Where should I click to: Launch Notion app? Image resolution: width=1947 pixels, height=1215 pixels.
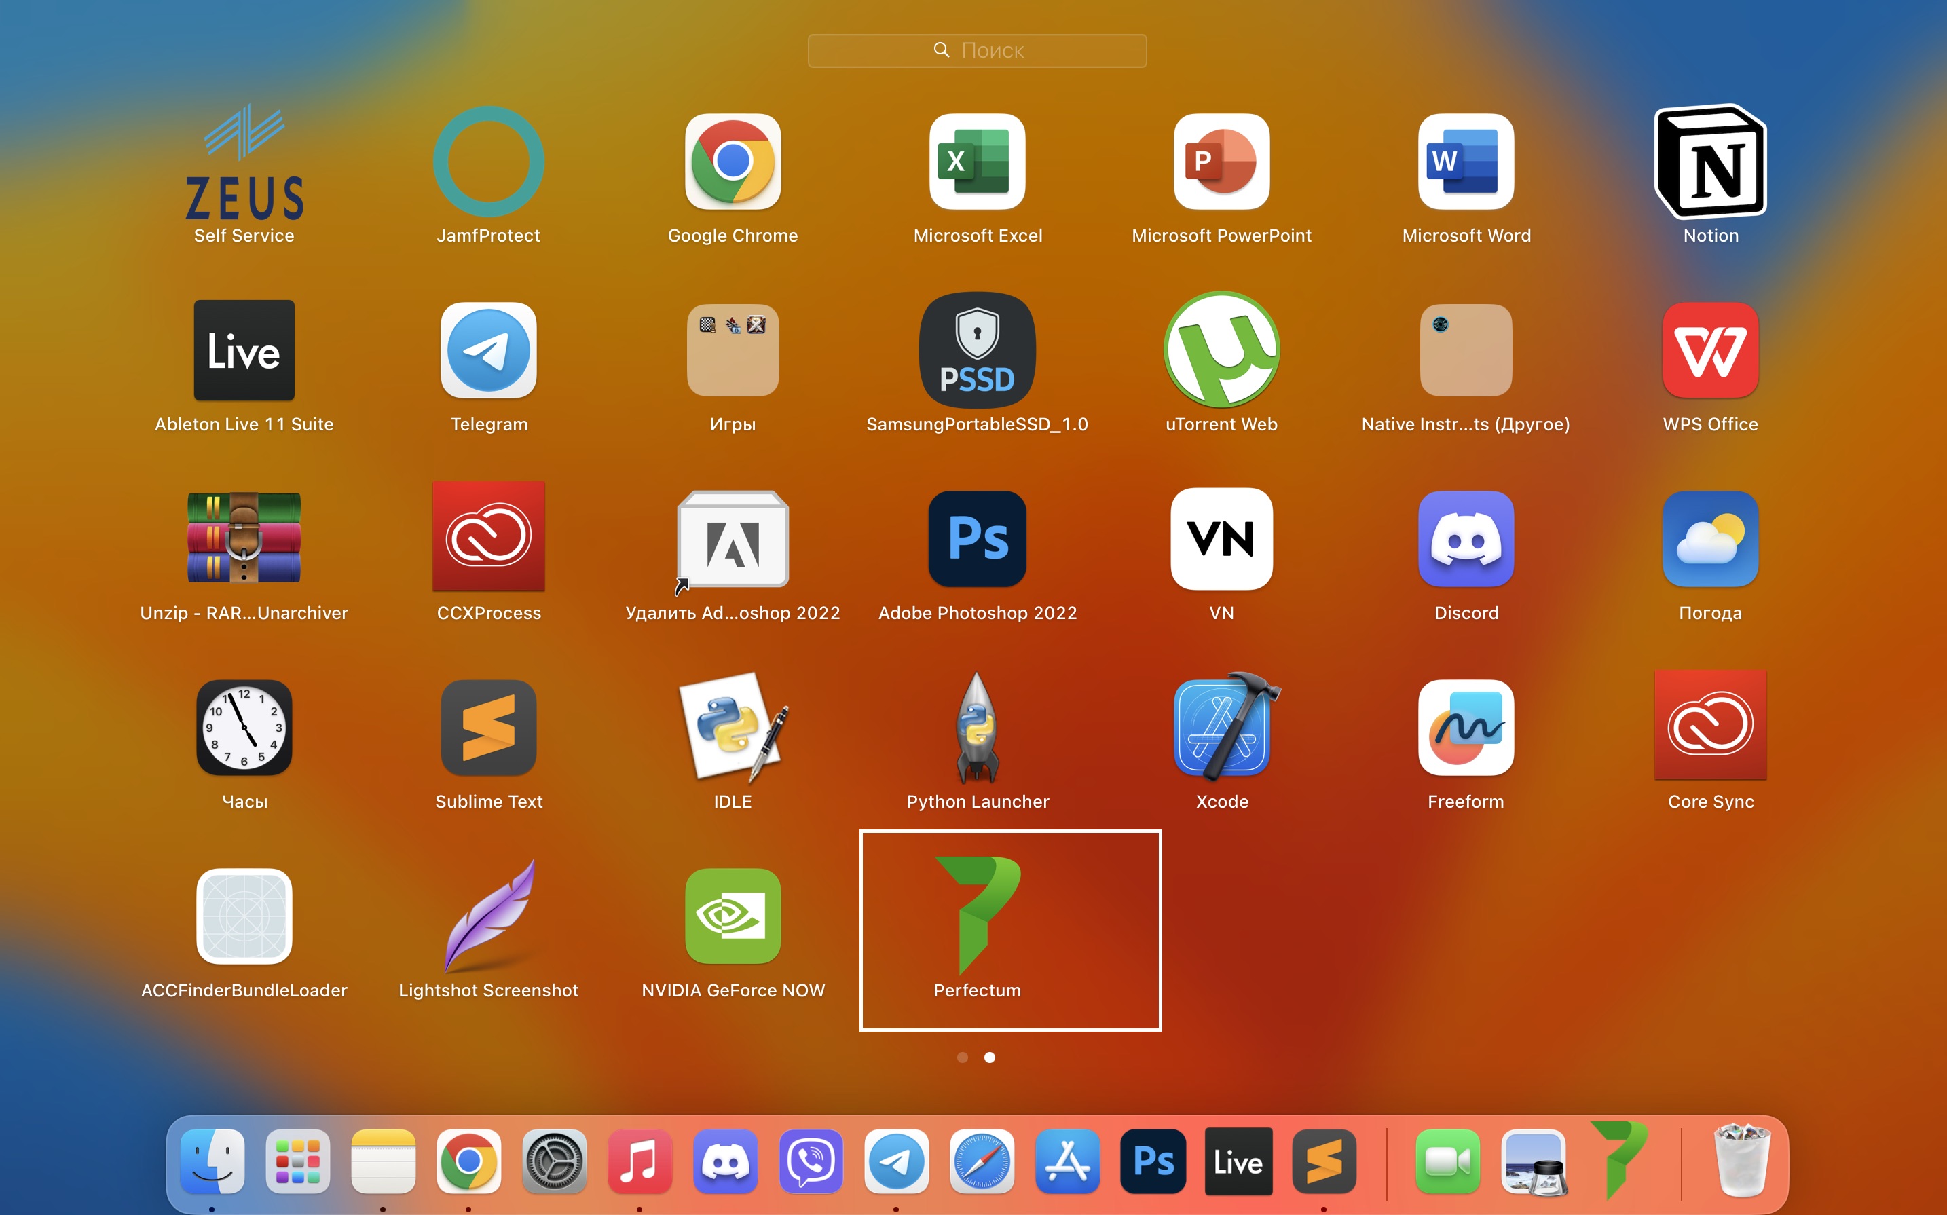(1710, 162)
